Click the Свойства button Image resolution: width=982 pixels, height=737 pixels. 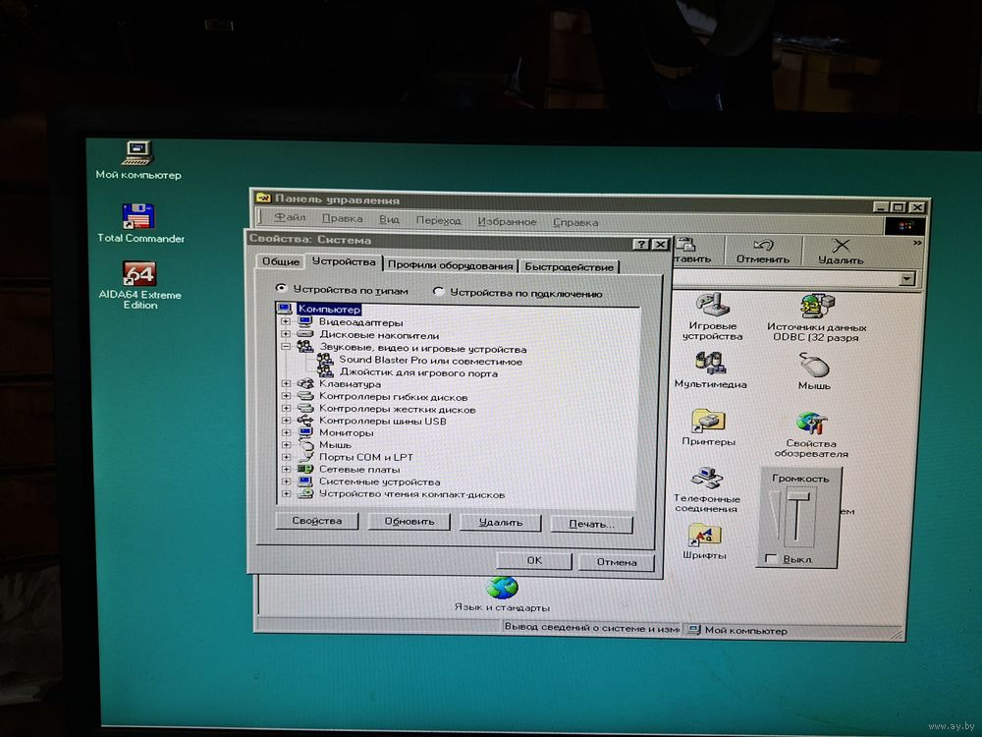click(x=316, y=521)
